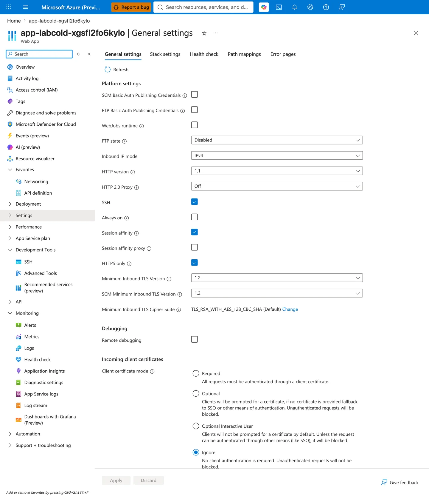Switch to Health check tab
The height and width of the screenshot is (496, 429).
click(204, 54)
